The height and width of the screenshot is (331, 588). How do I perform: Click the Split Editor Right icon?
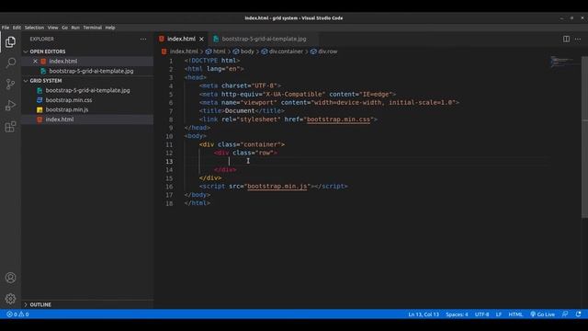pos(566,39)
